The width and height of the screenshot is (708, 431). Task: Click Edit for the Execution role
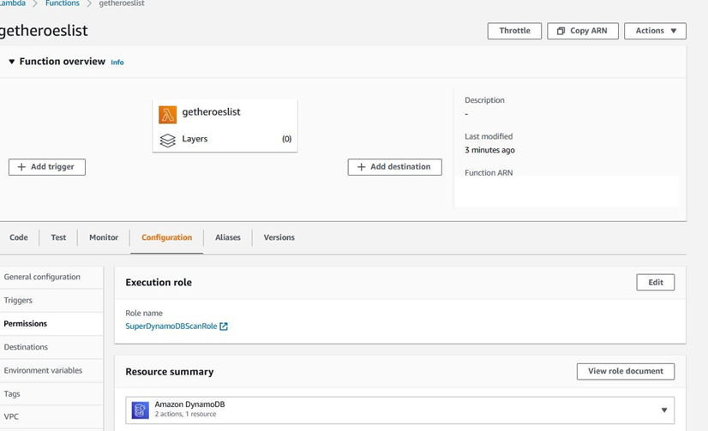coord(655,283)
